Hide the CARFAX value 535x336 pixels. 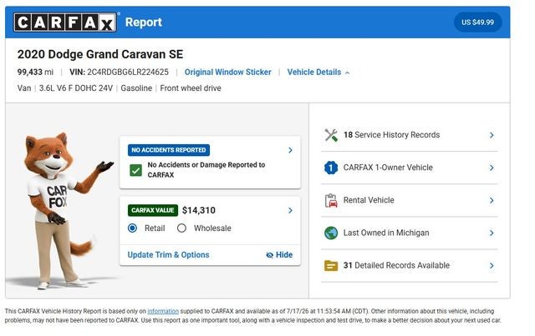pyautogui.click(x=279, y=254)
